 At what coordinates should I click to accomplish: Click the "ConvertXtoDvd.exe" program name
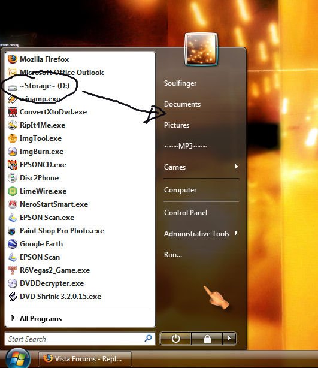click(x=53, y=112)
